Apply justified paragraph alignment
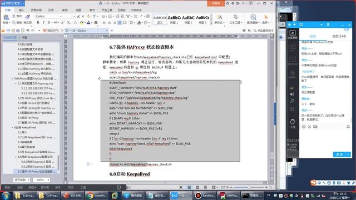The height and width of the screenshot is (200, 356). (120, 22)
